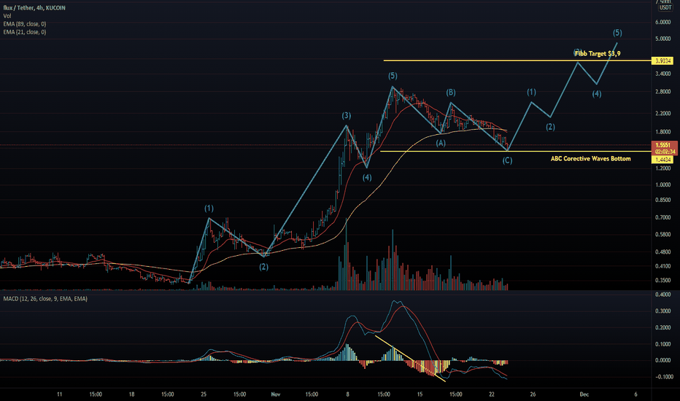Click the 2.8000 price axis level

pyautogui.click(x=662, y=92)
